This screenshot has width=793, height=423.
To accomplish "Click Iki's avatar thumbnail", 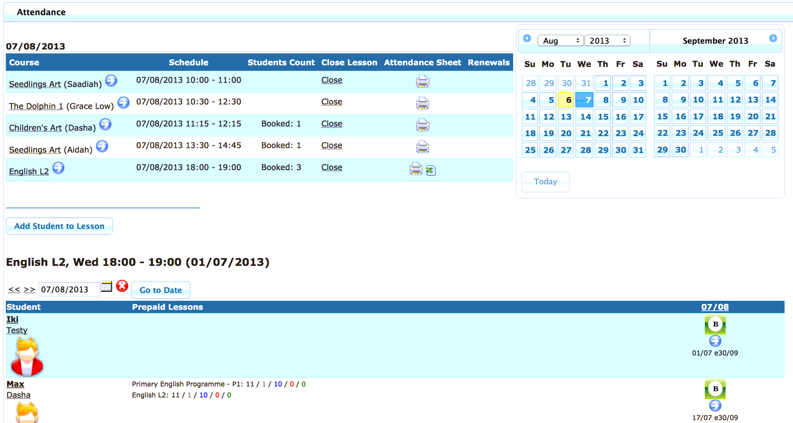I will 27,357.
